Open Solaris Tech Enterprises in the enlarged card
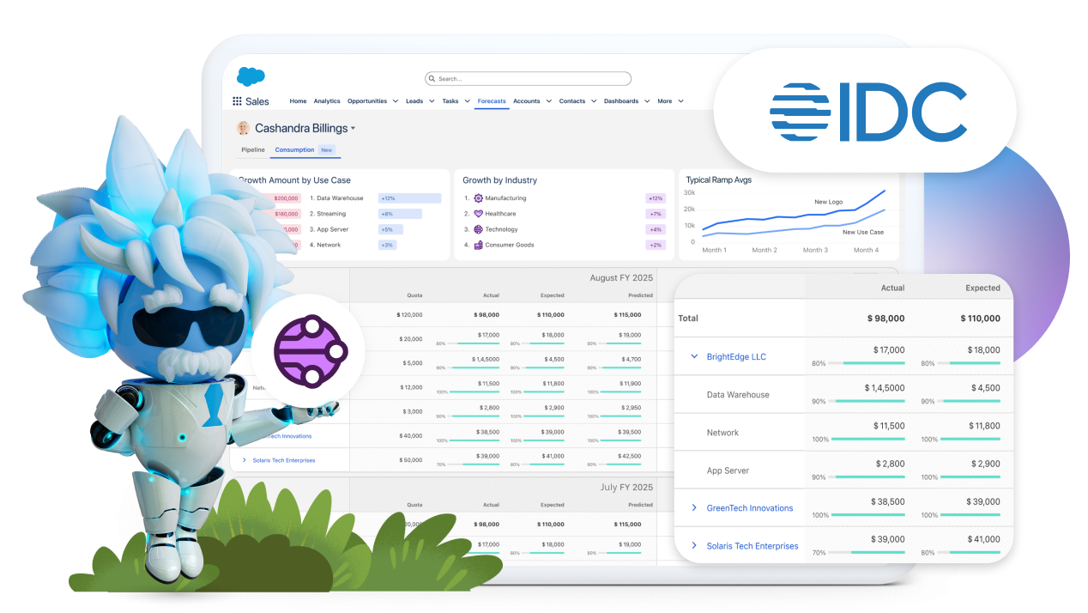 point(752,546)
